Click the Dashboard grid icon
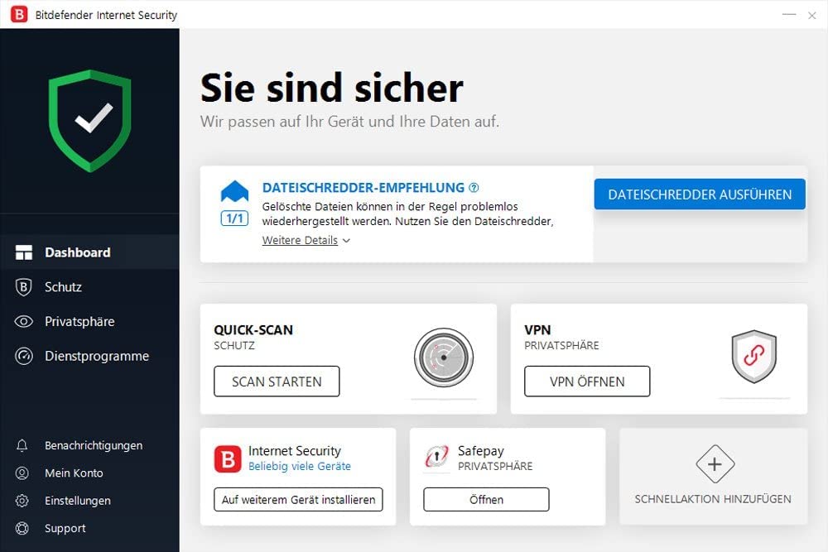Image resolution: width=828 pixels, height=552 pixels. point(24,252)
